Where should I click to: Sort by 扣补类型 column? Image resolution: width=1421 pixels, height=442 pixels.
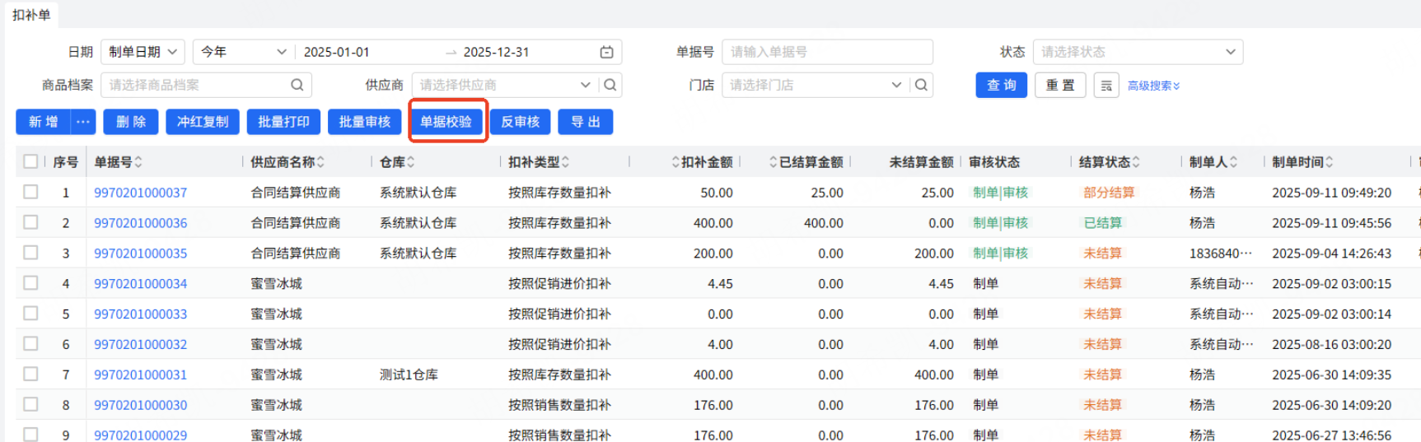(x=565, y=162)
